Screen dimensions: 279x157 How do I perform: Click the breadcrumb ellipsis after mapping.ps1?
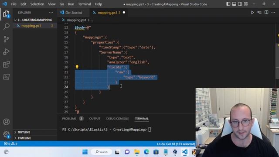click(x=92, y=20)
